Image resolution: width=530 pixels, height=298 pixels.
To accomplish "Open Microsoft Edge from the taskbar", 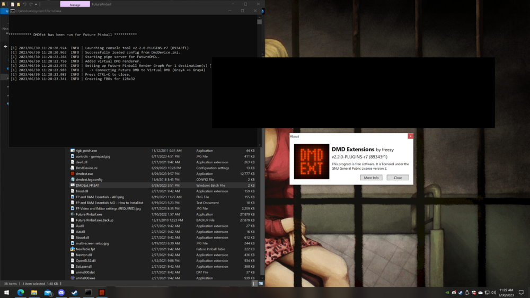I will tap(21, 293).
